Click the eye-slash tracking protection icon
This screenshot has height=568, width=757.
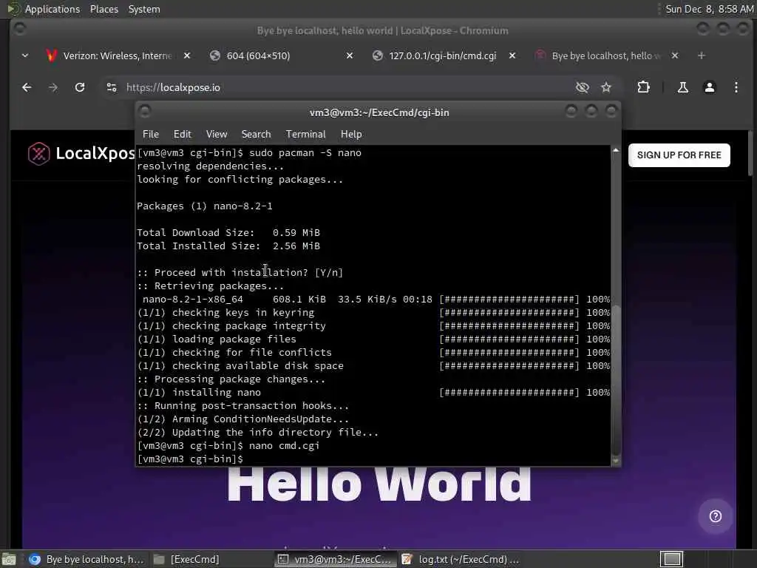pos(583,87)
